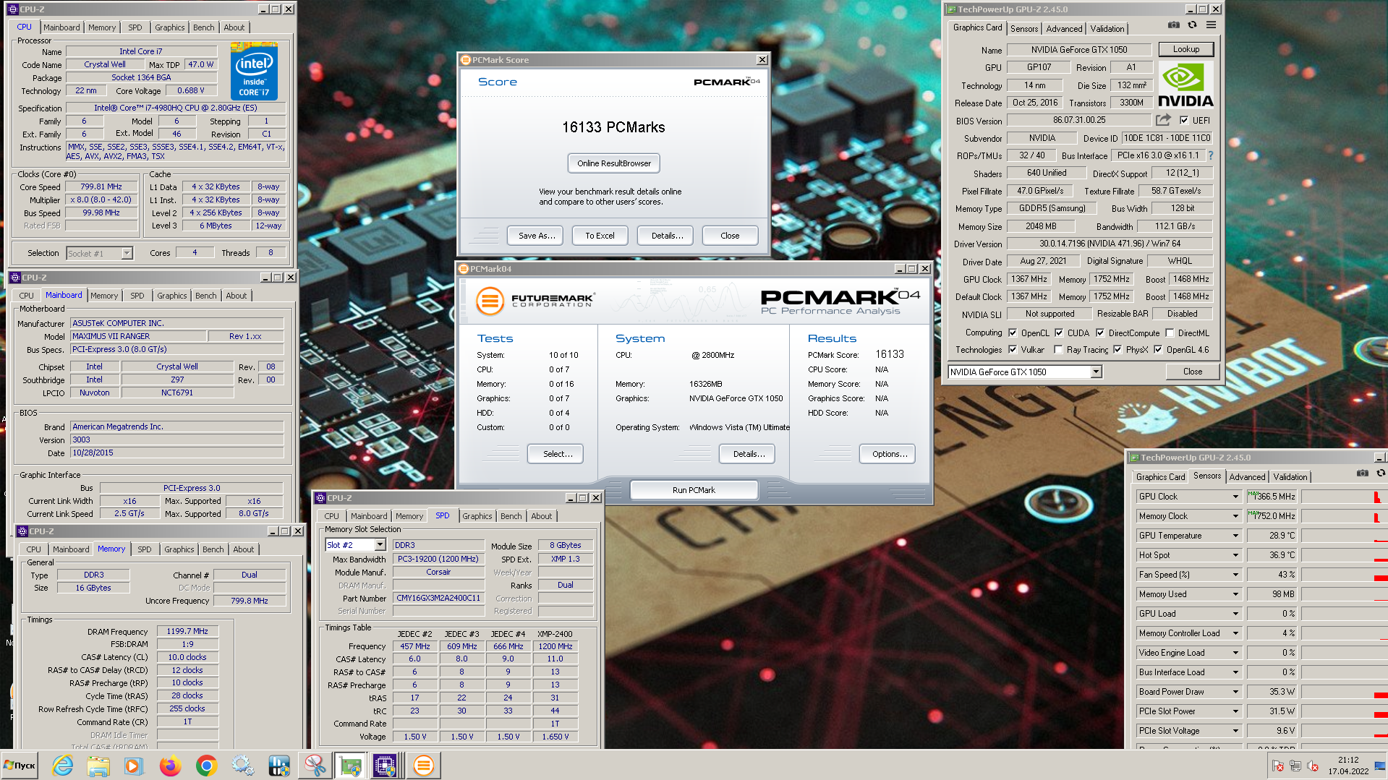Switch to the CPU-Z taskbar button

pos(386,766)
